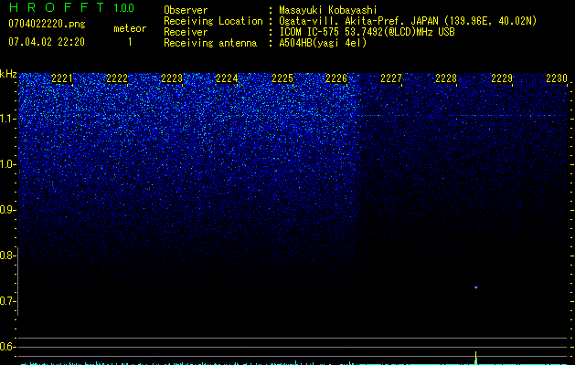575x365 pixels.
Task: Click time marker 2223
Action: [172, 78]
